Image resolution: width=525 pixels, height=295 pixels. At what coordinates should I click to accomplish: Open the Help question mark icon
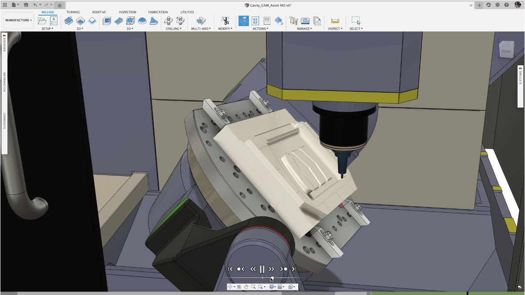506,5
